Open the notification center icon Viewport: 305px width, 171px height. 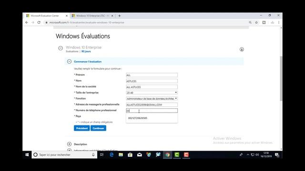coord(277,155)
